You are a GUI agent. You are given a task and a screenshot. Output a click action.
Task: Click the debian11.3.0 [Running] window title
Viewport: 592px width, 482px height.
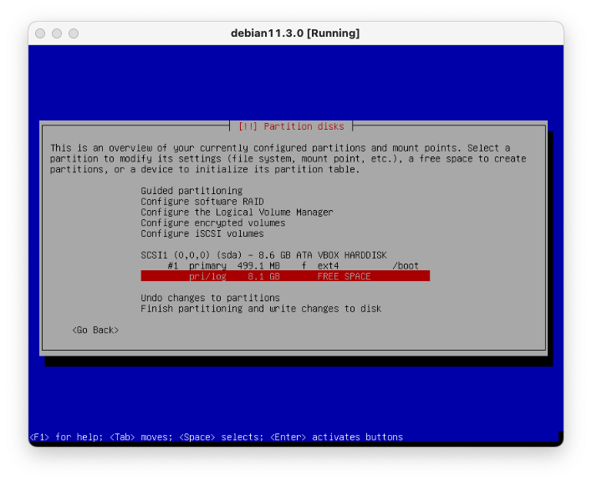tap(295, 33)
